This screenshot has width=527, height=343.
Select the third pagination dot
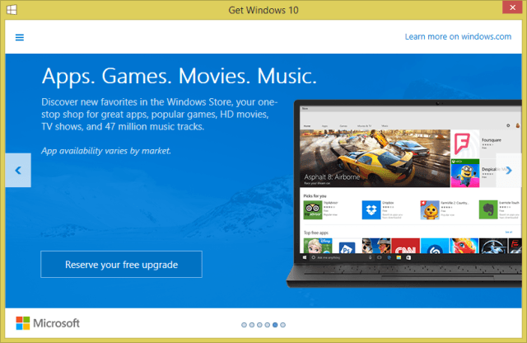(260, 325)
